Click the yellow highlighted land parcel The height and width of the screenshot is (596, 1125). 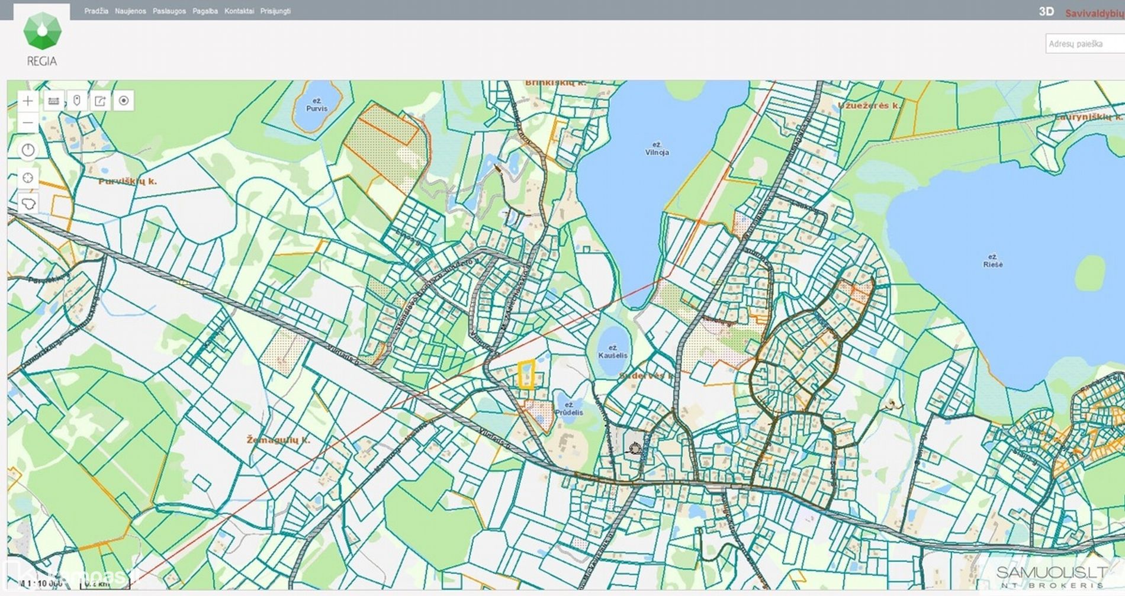click(526, 375)
